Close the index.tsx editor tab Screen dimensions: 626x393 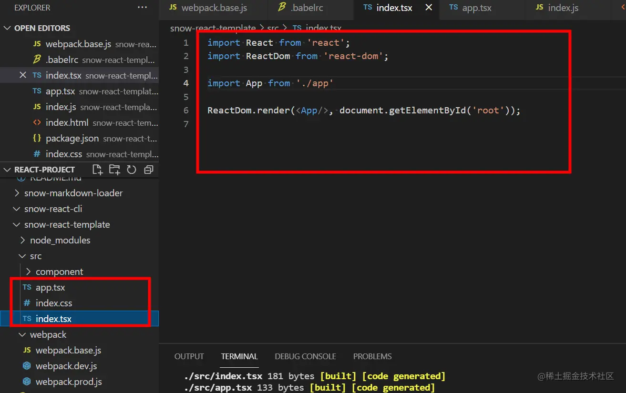429,8
